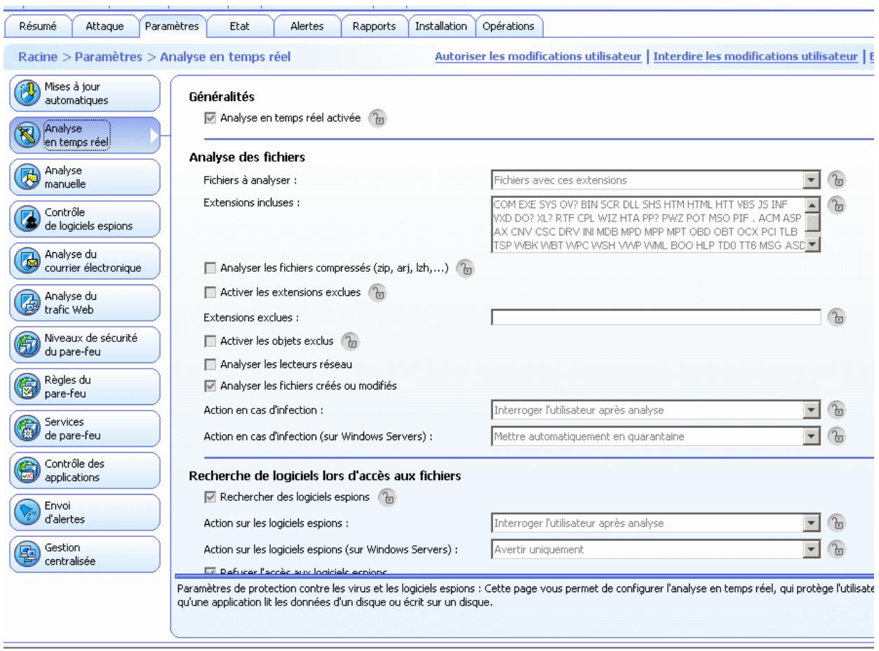
Task: Click lock icon beside Activer les extensions exclues
Action: click(x=376, y=293)
